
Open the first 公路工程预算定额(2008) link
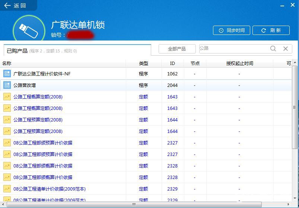[38, 120]
